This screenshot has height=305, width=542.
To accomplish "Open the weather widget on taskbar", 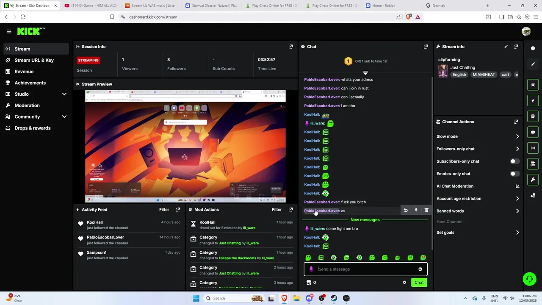I will click(15, 298).
